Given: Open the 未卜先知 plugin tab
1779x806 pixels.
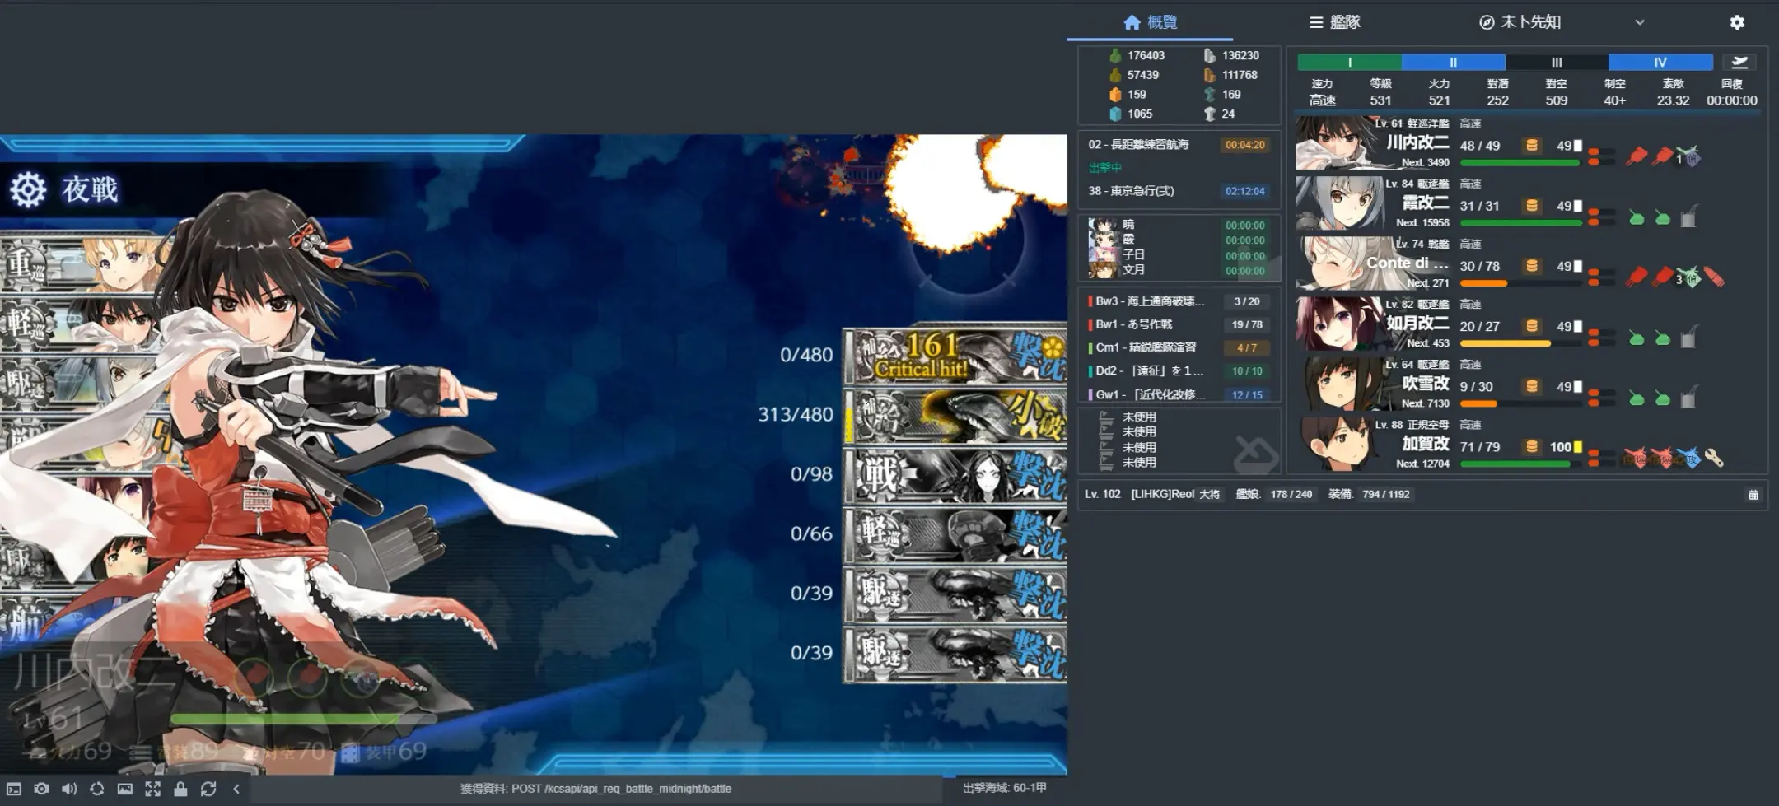Looking at the screenshot, I should click(x=1520, y=22).
